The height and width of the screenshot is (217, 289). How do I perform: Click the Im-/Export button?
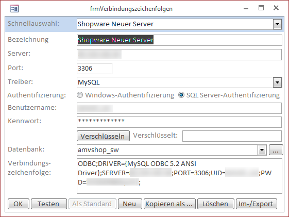click(x=257, y=204)
